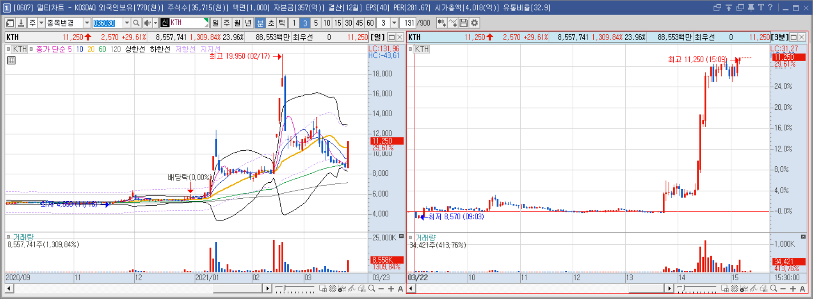Click the minus zoom icon under daily chart

381,289
